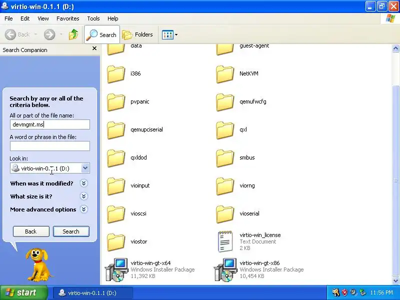Select the virtio-win-gt-x86 installer icon
The image size is (400, 300).
pyautogui.click(x=225, y=269)
